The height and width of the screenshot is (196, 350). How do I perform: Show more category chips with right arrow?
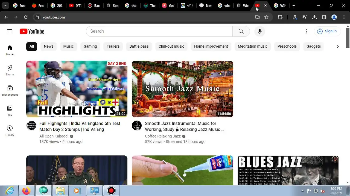337,47
